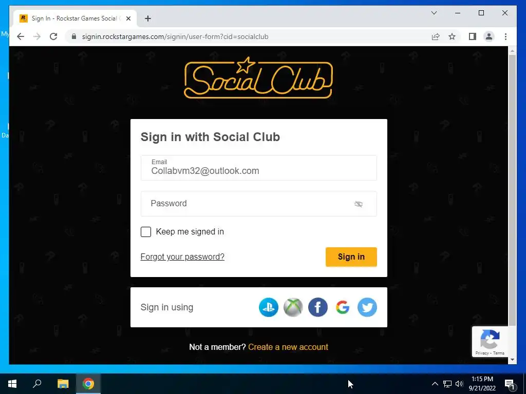Screen dimensions: 526x394
Task: Bookmark this page with the star icon
Action: click(452, 36)
